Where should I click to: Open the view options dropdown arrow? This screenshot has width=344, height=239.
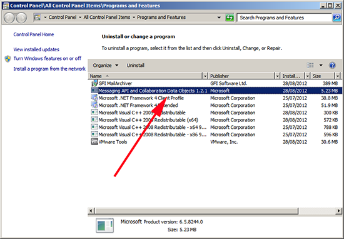coord(321,65)
